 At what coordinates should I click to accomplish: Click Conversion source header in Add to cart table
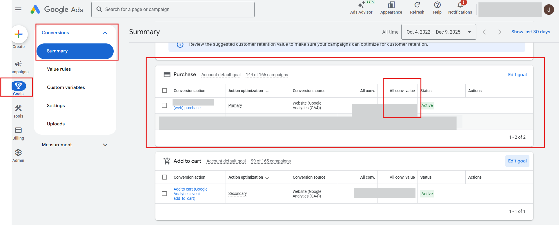pyautogui.click(x=309, y=177)
